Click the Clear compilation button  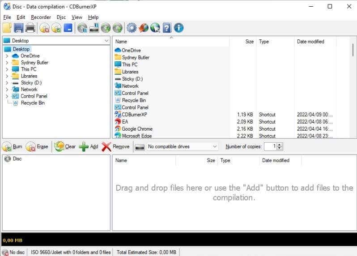(x=65, y=147)
